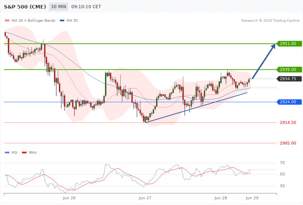Click the 09:10:10 CET timestamp
The width and height of the screenshot is (303, 205).
[x=86, y=7]
